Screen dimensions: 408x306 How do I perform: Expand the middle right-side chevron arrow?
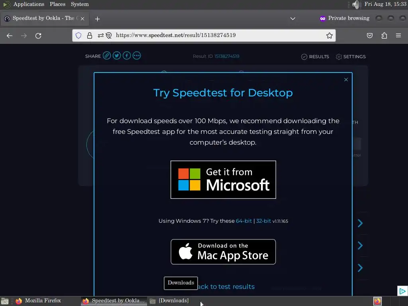(360, 245)
